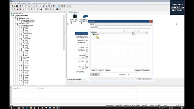Collapse the OMRON Corporation node
Screen dimensions: 194x109
click(15, 24)
